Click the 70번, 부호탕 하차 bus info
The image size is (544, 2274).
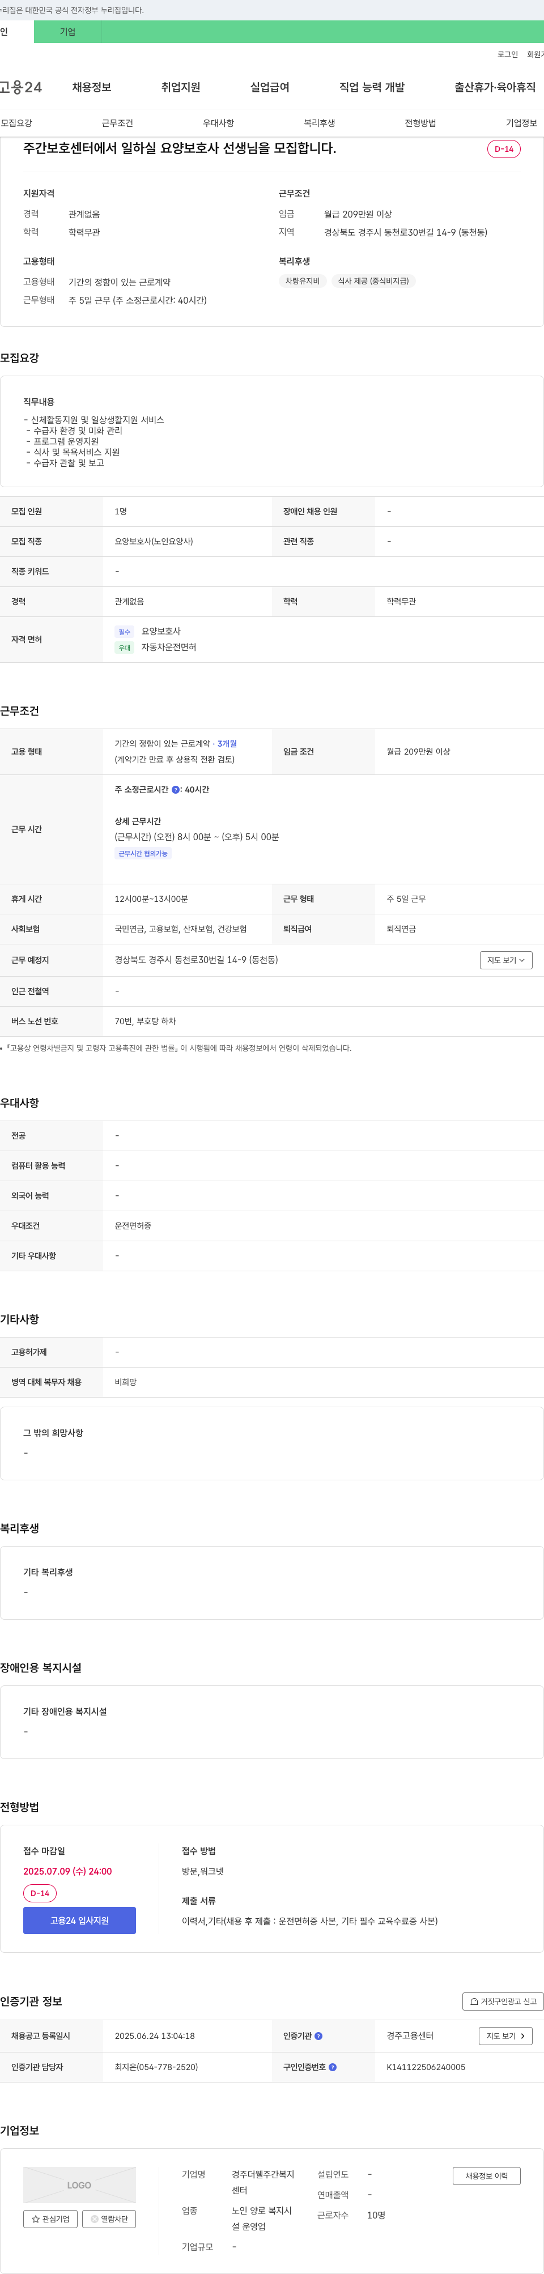click(146, 1021)
